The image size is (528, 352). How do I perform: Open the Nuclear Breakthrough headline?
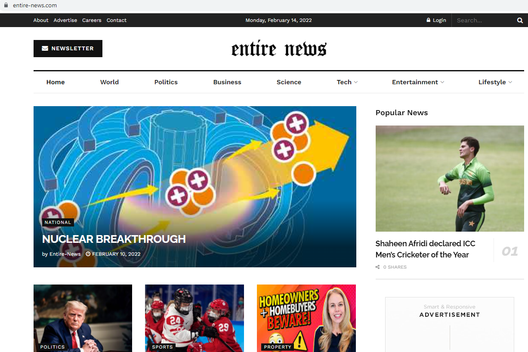click(x=114, y=239)
